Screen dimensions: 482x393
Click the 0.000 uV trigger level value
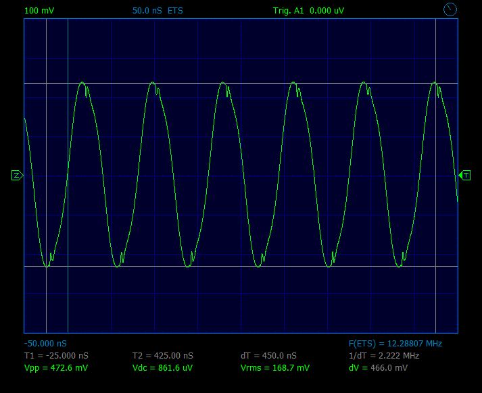[327, 11]
